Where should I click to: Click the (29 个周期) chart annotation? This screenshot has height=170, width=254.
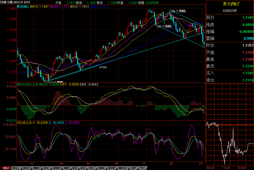(178, 11)
